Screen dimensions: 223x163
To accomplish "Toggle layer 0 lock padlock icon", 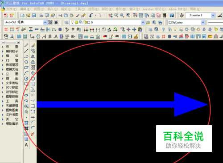I will (85, 22).
